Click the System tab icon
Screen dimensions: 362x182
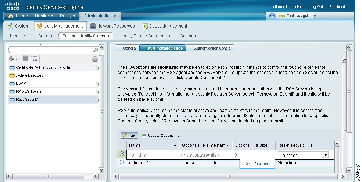tap(11, 26)
